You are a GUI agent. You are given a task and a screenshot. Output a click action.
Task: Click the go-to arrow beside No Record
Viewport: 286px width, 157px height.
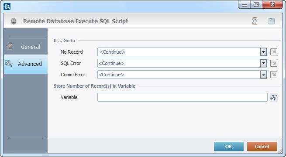[x=274, y=52]
